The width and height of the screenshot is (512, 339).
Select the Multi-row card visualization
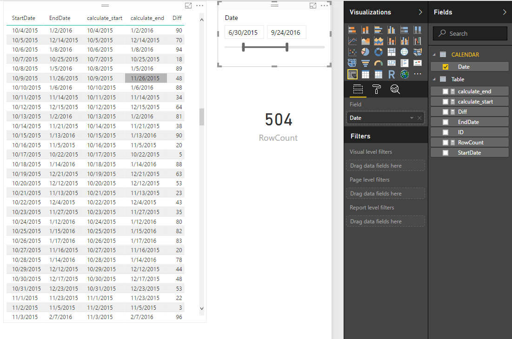[x=404, y=63]
